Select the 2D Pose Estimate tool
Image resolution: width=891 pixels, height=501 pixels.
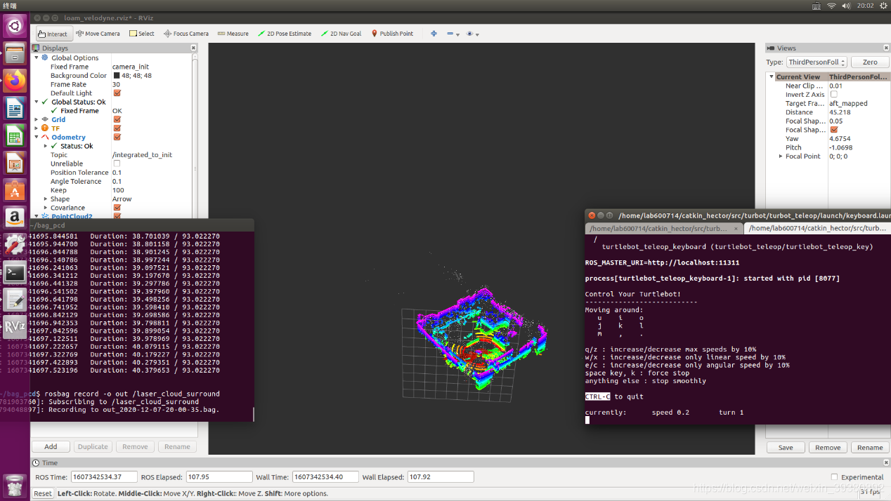pos(285,34)
